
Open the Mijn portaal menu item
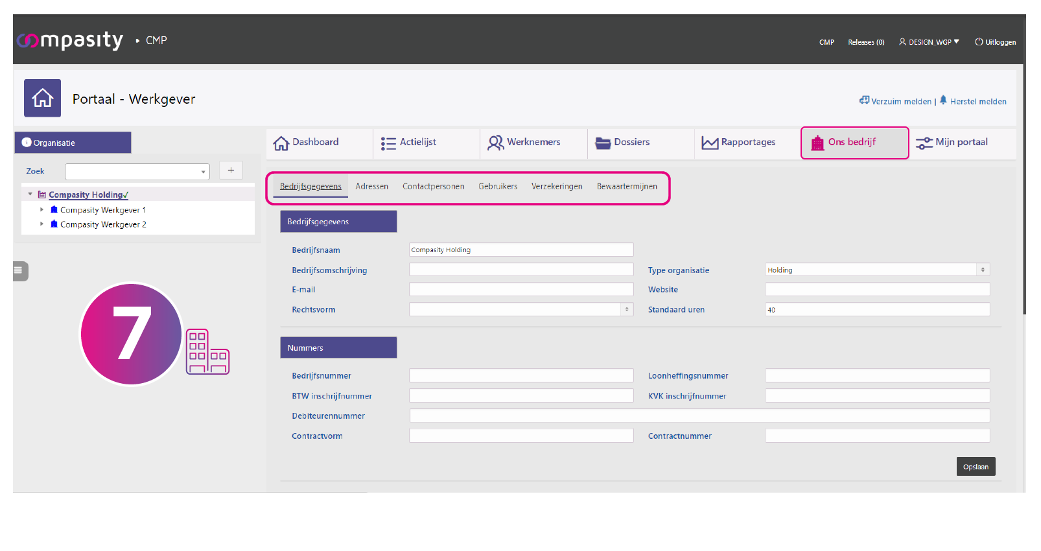(x=962, y=143)
